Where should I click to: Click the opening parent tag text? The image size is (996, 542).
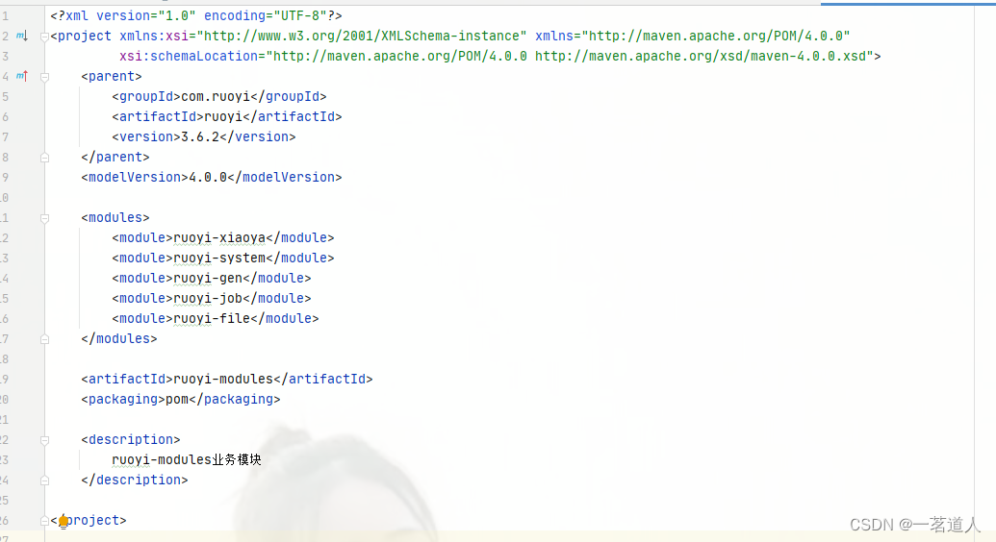(112, 77)
